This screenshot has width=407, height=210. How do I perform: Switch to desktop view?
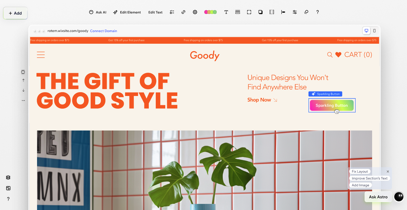[x=366, y=31]
